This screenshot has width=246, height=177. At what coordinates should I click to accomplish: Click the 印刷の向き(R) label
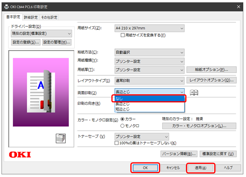point(89,104)
